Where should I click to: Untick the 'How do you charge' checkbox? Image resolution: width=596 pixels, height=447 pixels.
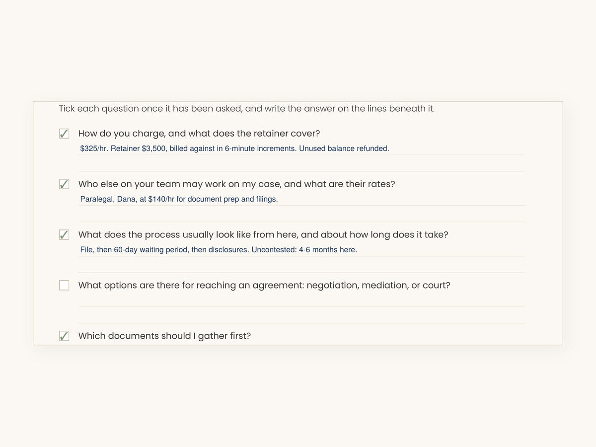[64, 134]
